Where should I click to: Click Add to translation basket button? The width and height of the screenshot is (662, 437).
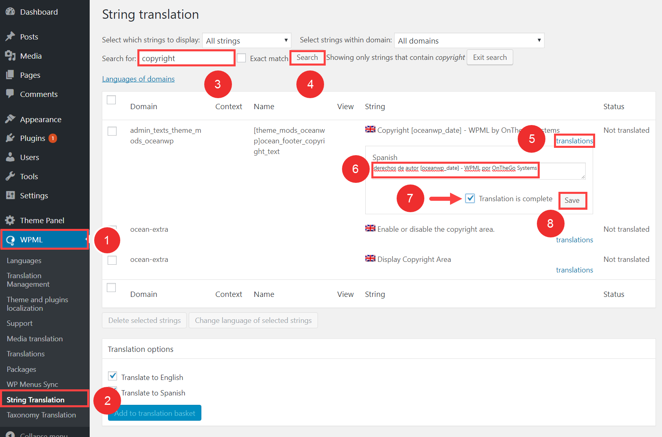pos(154,413)
